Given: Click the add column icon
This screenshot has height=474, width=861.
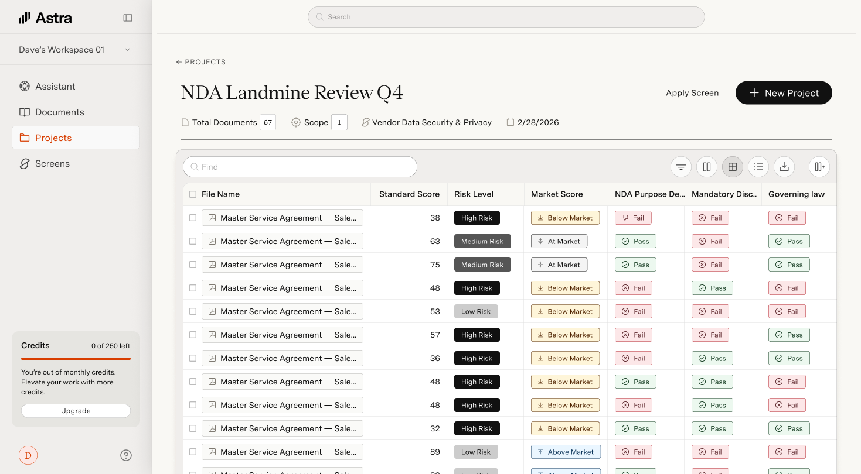Looking at the screenshot, I should tap(819, 167).
